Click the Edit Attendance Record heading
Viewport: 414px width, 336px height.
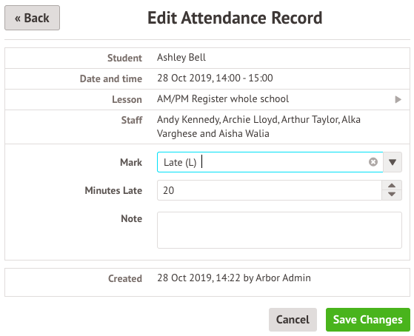pos(235,18)
